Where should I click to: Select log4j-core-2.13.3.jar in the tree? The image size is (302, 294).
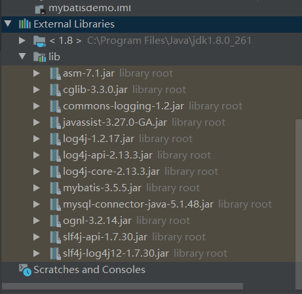[x=111, y=172]
